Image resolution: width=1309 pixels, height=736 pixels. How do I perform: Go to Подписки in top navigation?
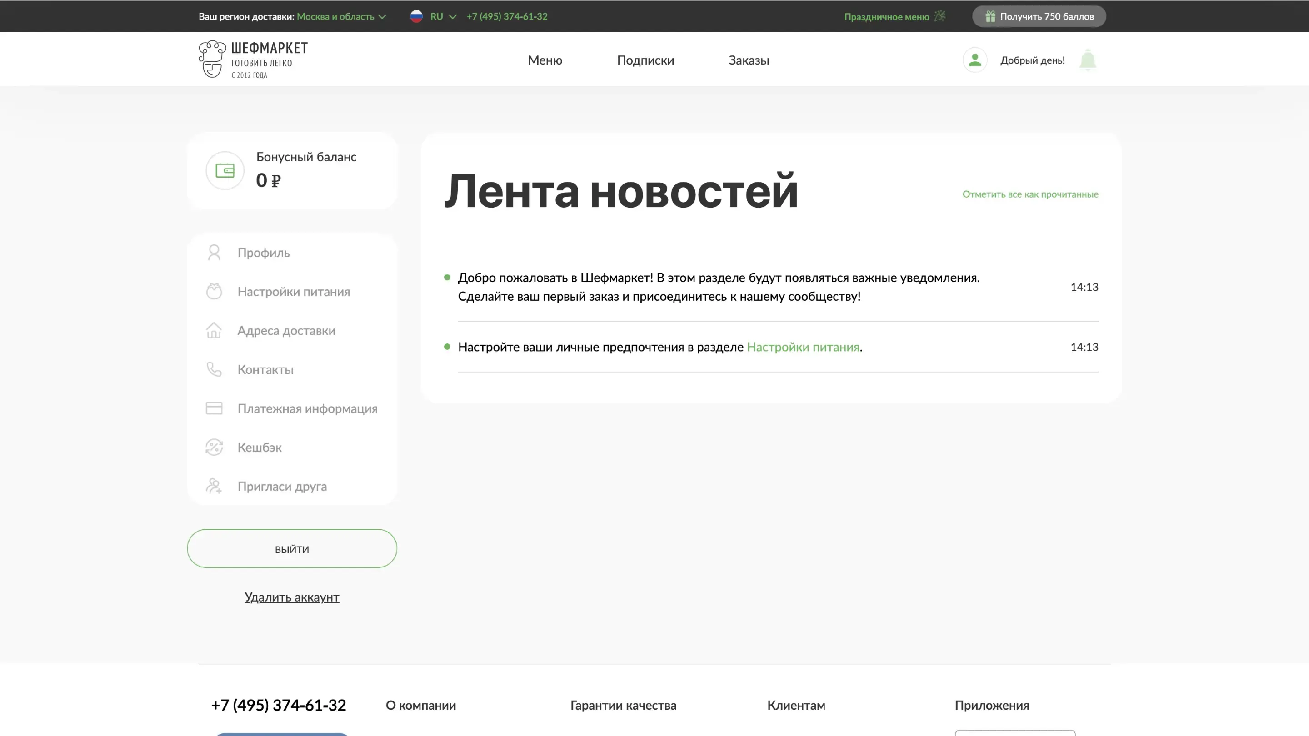pos(645,60)
